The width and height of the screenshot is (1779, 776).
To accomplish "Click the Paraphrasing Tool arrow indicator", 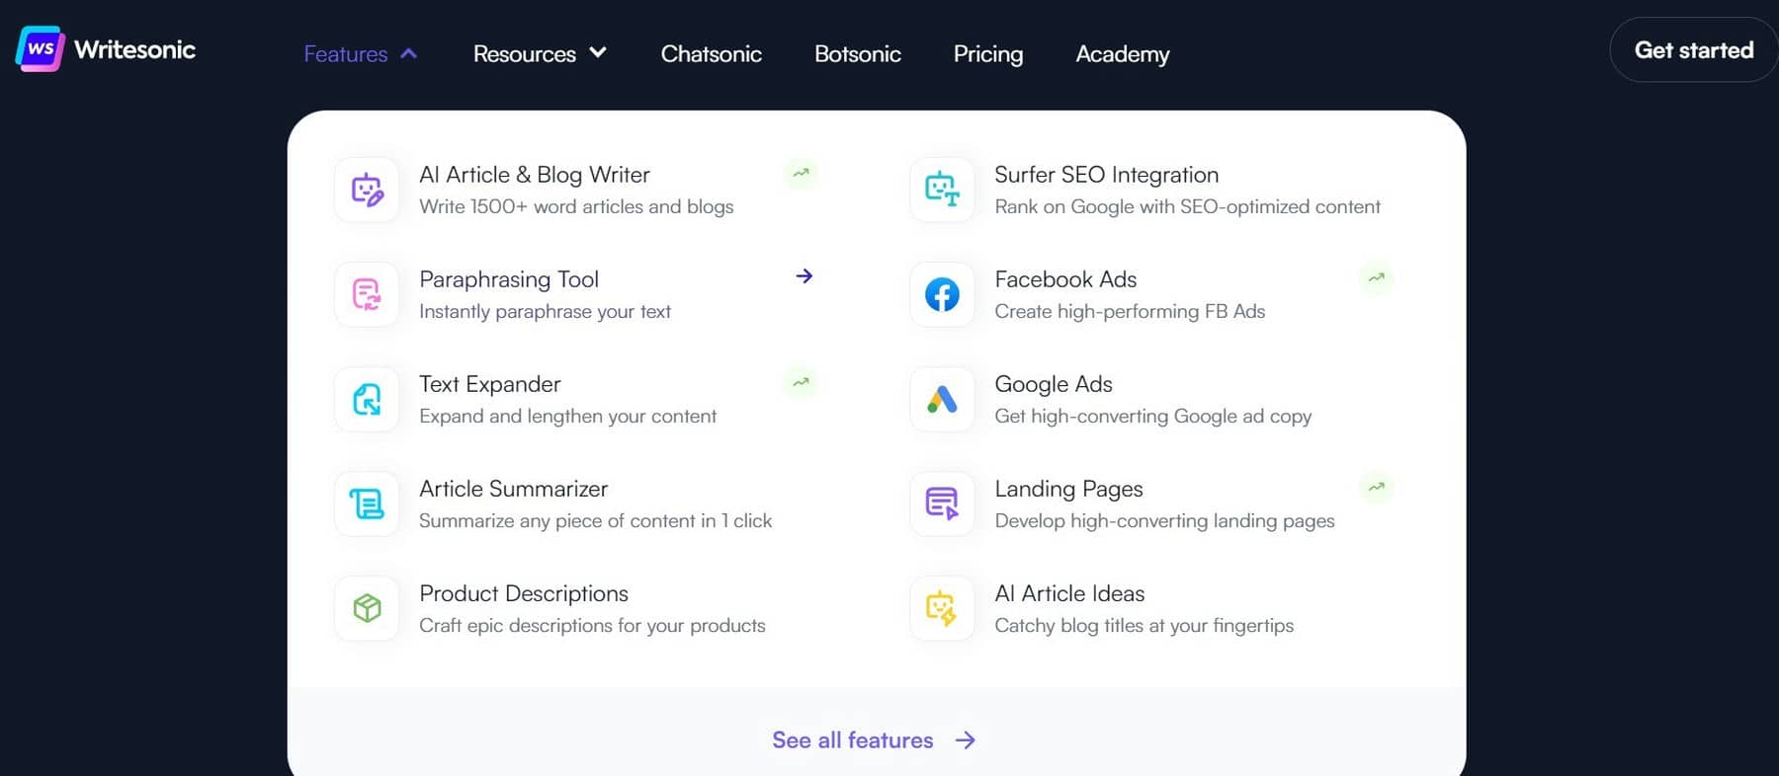I will click(x=805, y=276).
